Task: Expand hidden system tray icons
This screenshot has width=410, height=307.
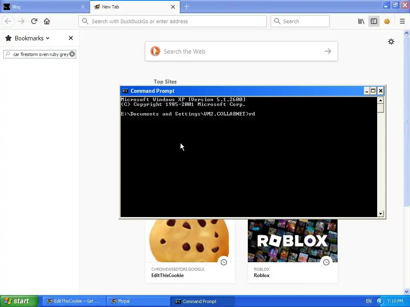Action: 380,301
